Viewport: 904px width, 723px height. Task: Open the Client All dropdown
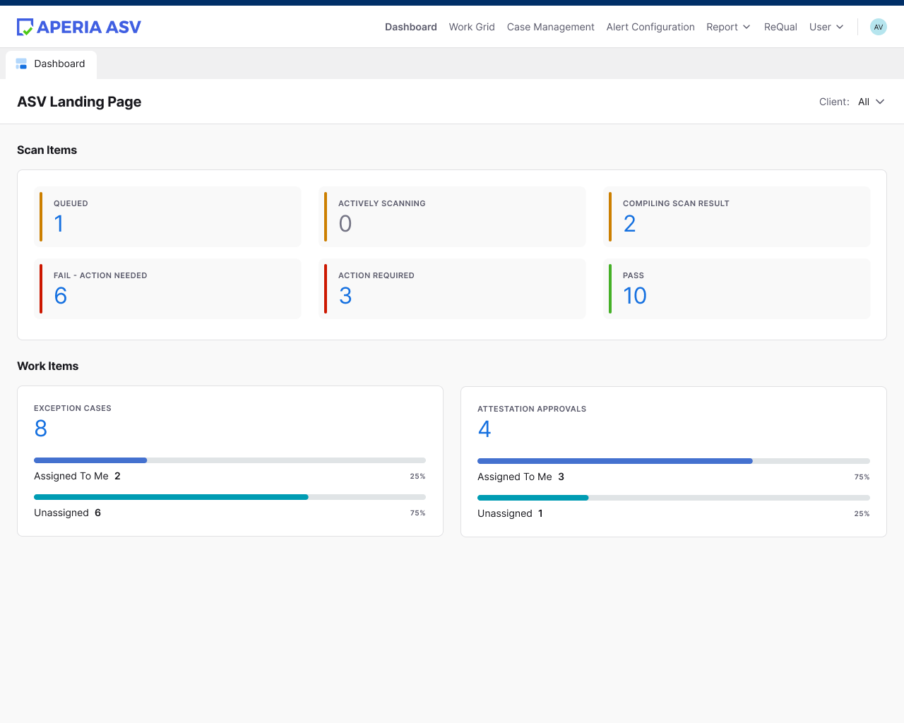tap(871, 102)
